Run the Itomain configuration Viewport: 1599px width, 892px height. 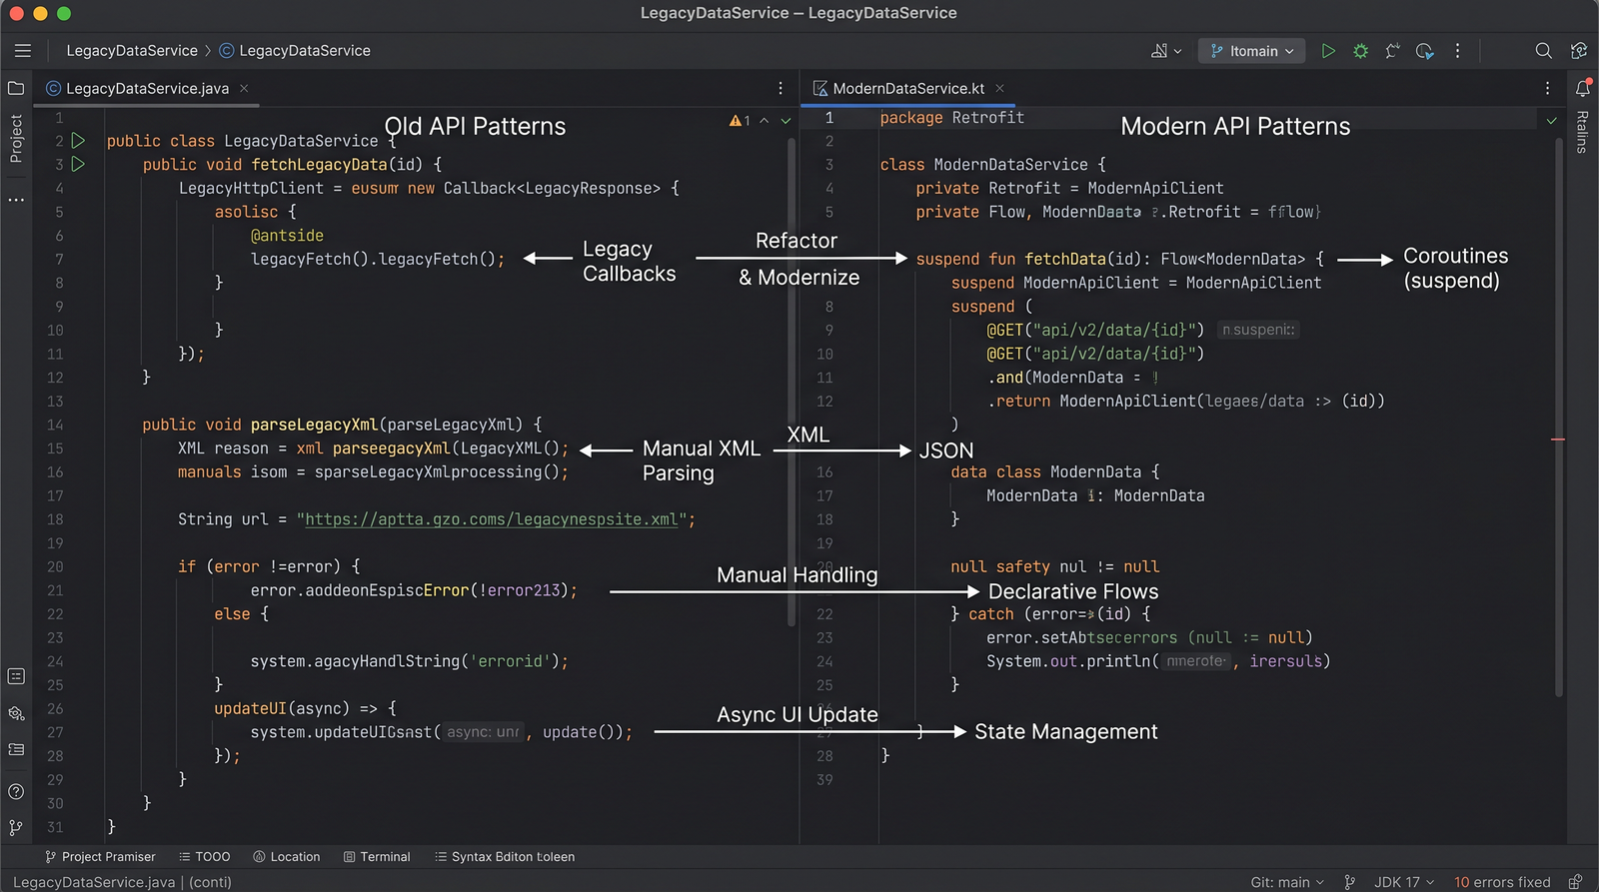1328,51
